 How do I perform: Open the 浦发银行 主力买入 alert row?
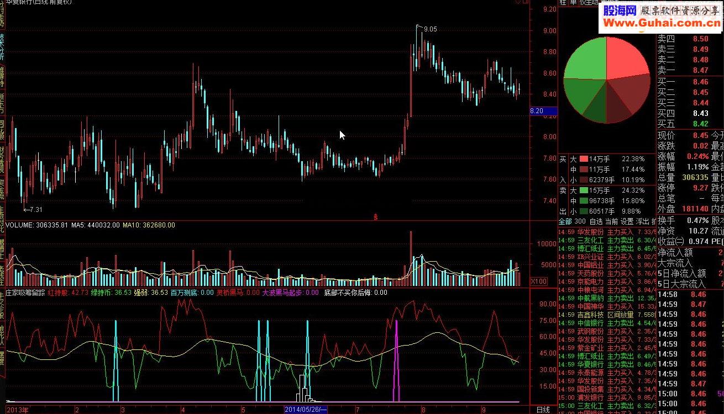pyautogui.click(x=607, y=397)
